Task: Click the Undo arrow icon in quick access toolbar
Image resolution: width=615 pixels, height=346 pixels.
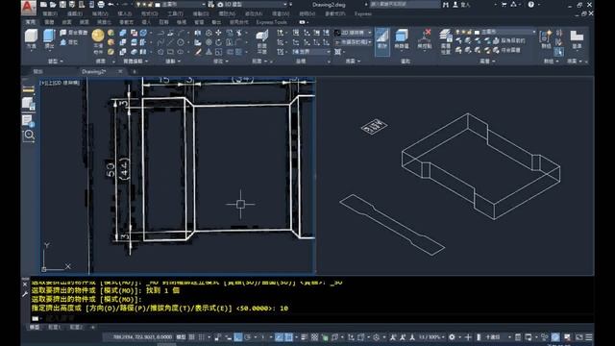Action: [x=111, y=4]
